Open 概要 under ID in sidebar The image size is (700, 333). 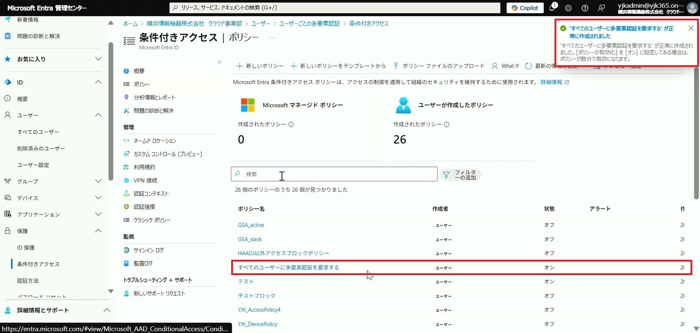(22, 99)
